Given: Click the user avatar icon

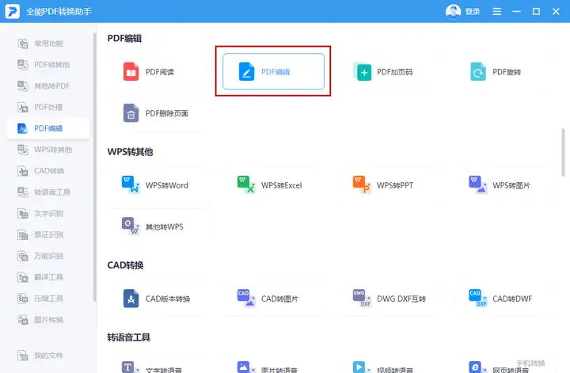Looking at the screenshot, I should (453, 12).
